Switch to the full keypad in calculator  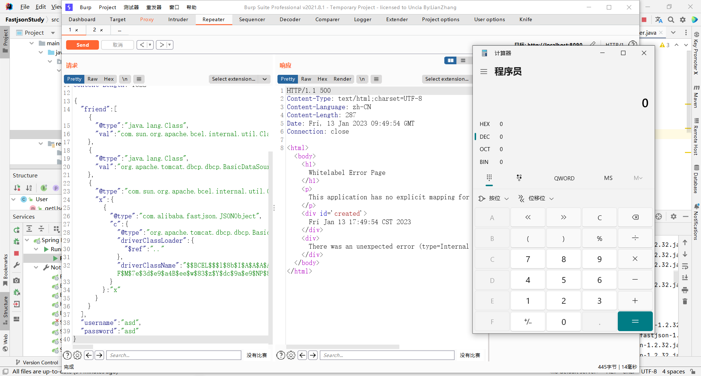(x=489, y=178)
